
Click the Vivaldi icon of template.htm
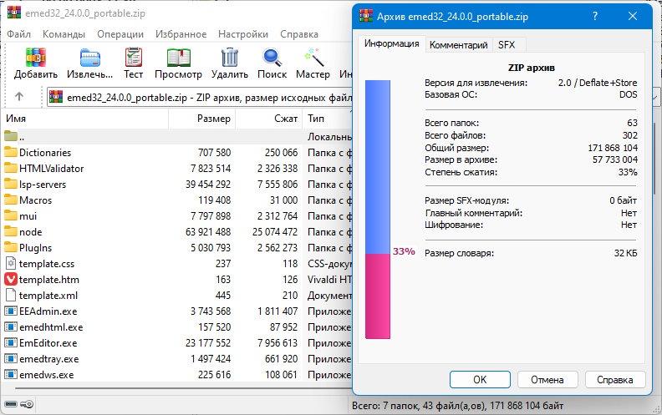coord(11,279)
